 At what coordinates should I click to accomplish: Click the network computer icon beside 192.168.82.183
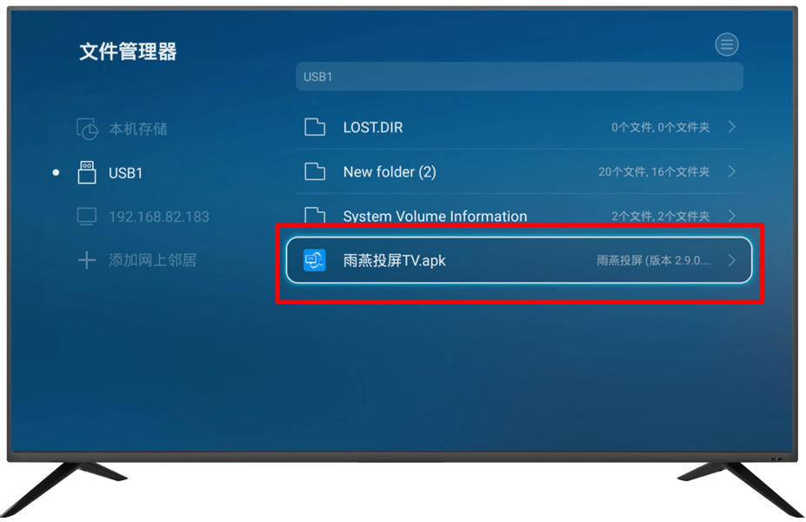click(86, 217)
